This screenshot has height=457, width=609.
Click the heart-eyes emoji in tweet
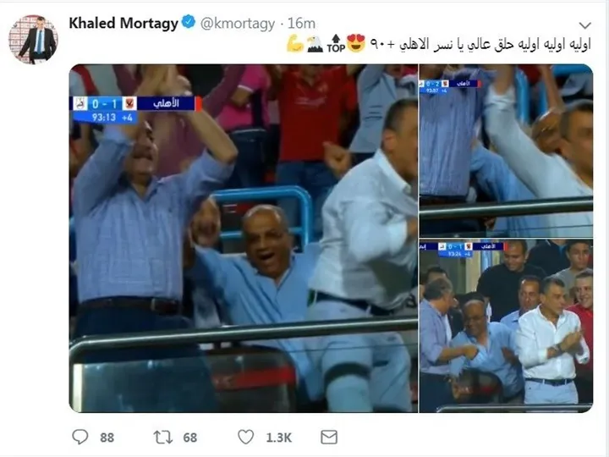point(356,43)
